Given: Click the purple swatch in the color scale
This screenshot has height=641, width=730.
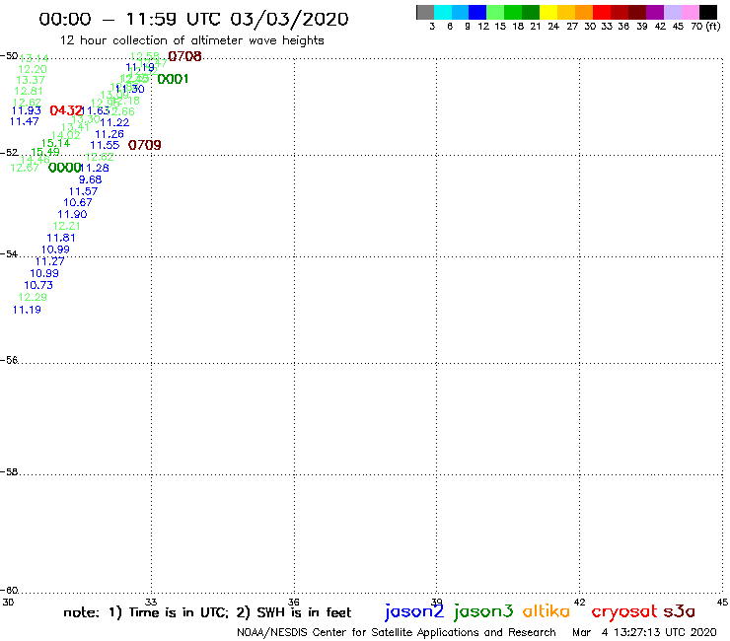Looking at the screenshot, I should 655,12.
